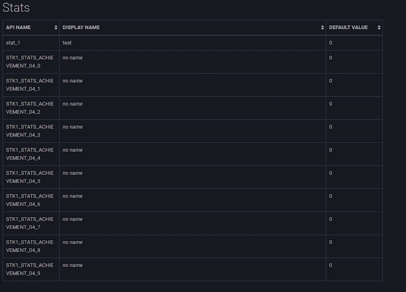Sort table by DISPLAY NAME header
Image resolution: width=406 pixels, height=292 pixels.
tap(81, 28)
